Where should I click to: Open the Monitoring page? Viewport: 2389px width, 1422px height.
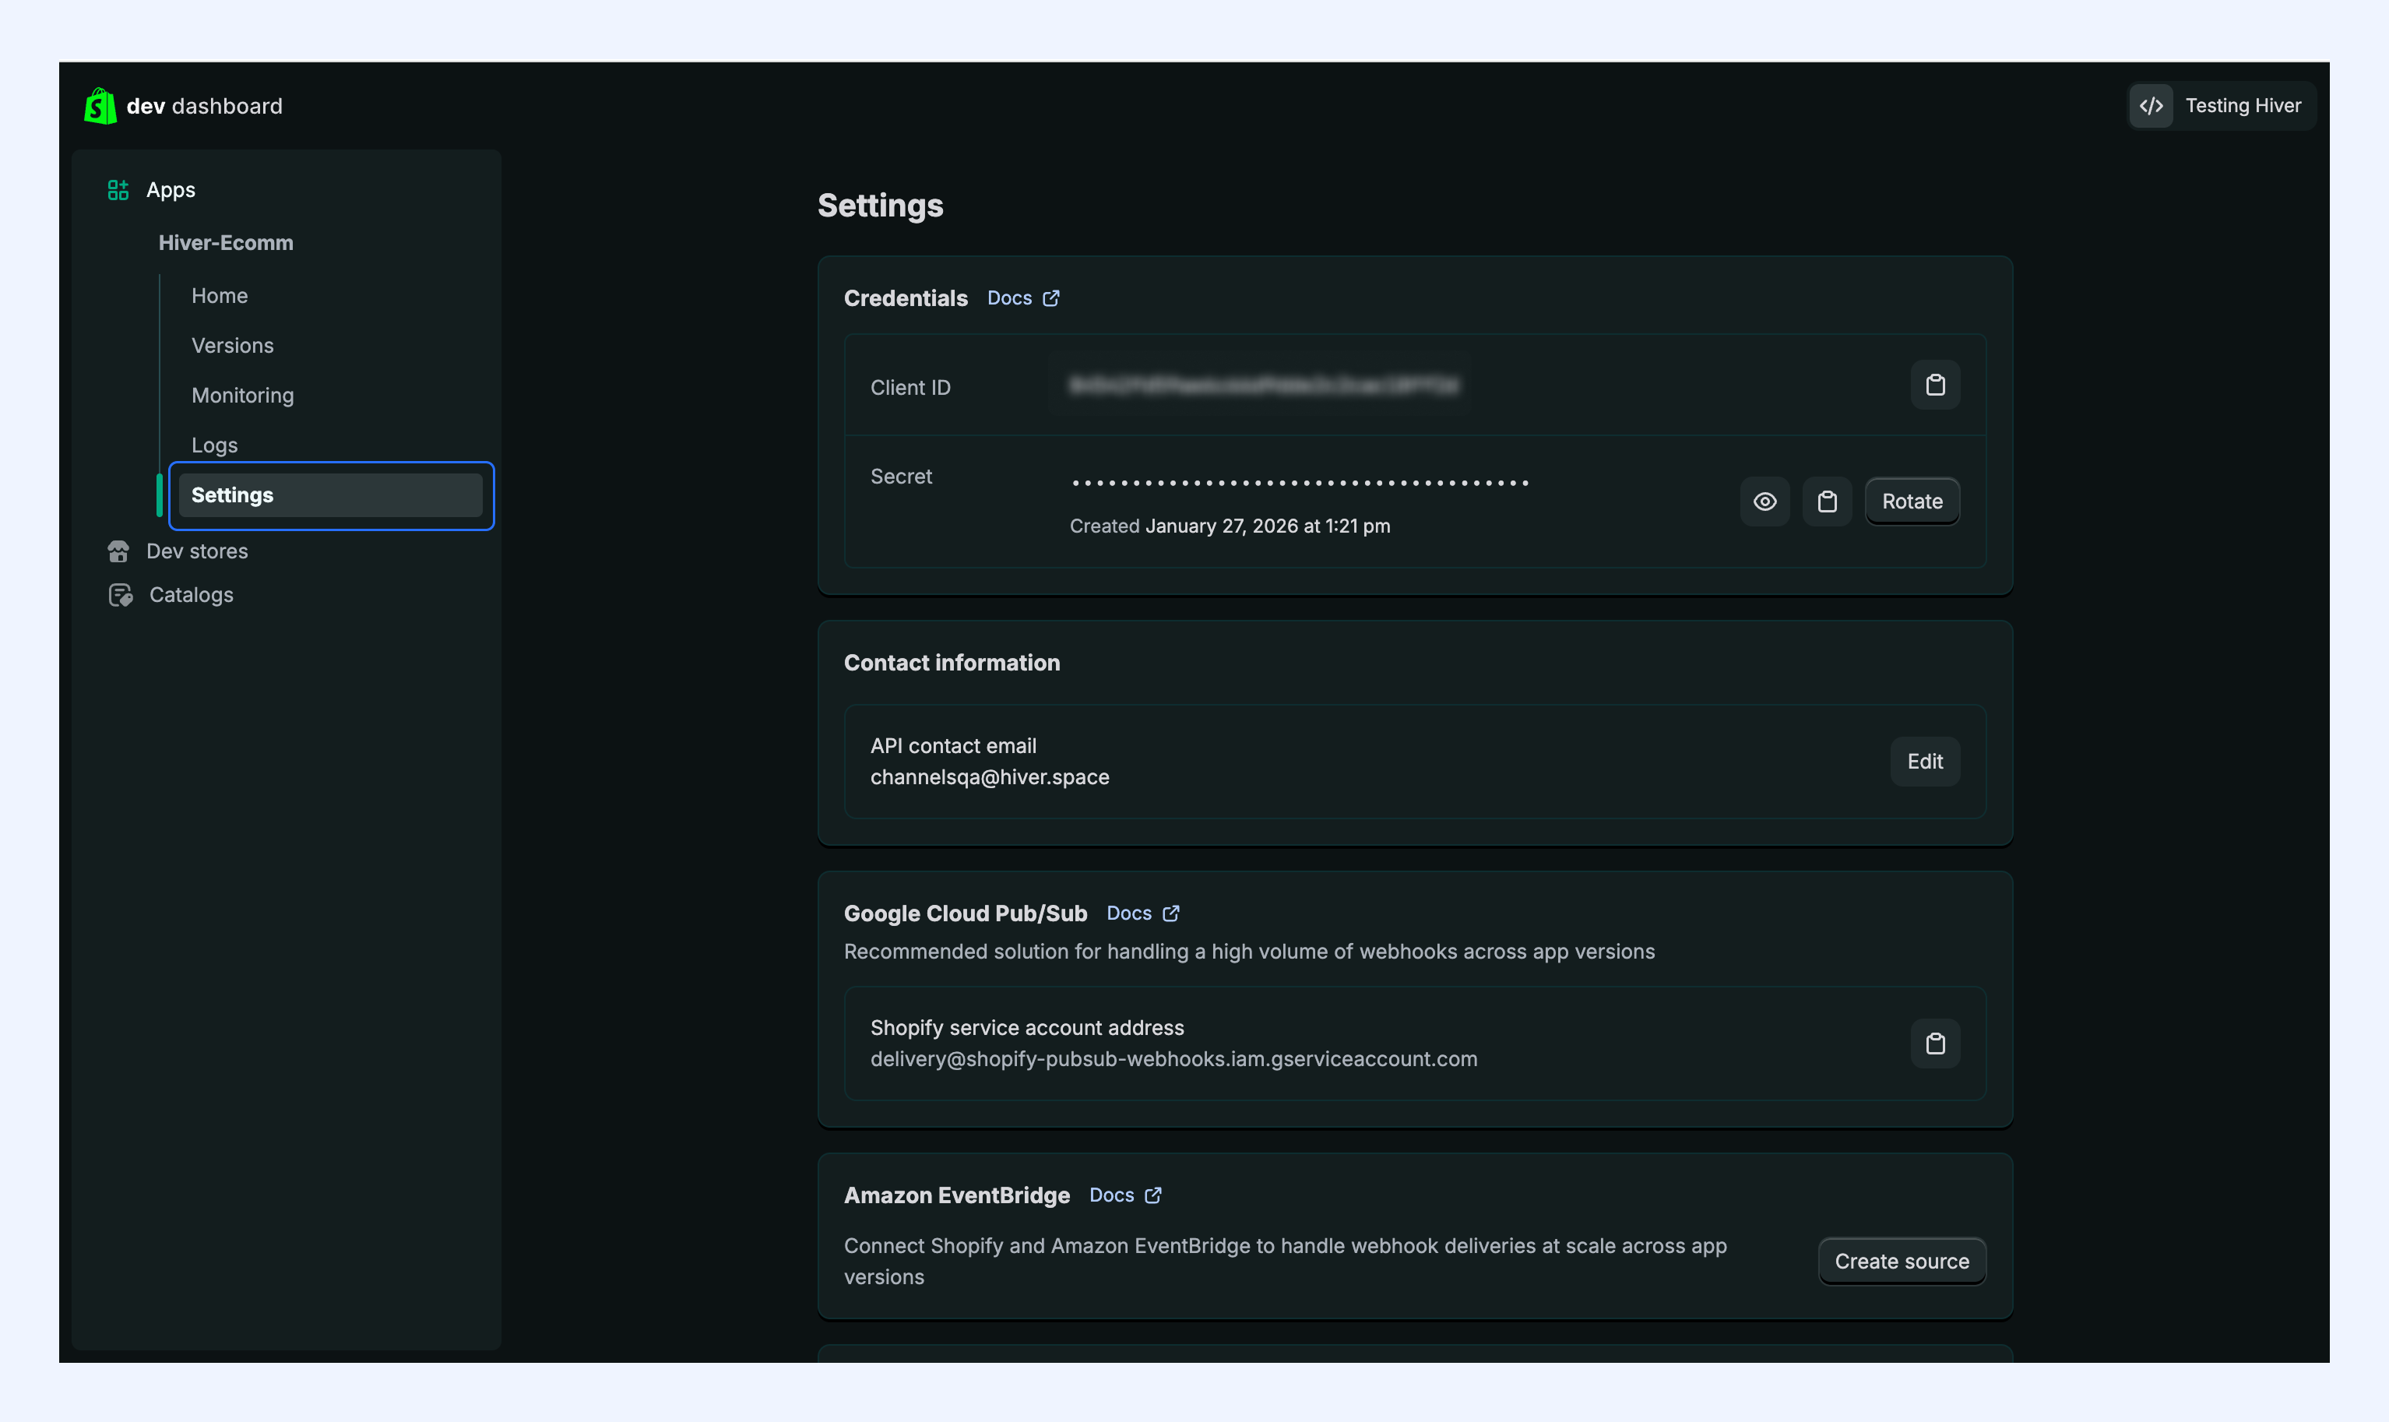point(242,395)
